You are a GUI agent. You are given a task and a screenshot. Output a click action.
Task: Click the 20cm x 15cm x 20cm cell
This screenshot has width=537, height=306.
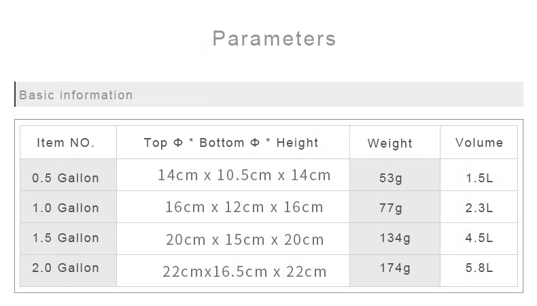[x=245, y=239]
